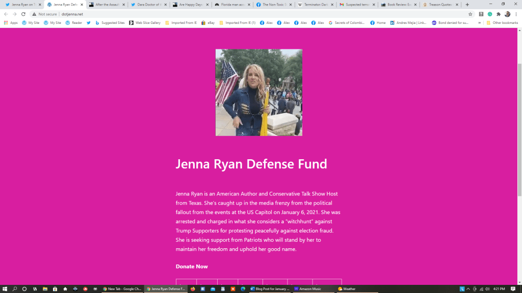Open the Firefox icon in the taskbar
The width and height of the screenshot is (522, 293).
pyautogui.click(x=193, y=289)
